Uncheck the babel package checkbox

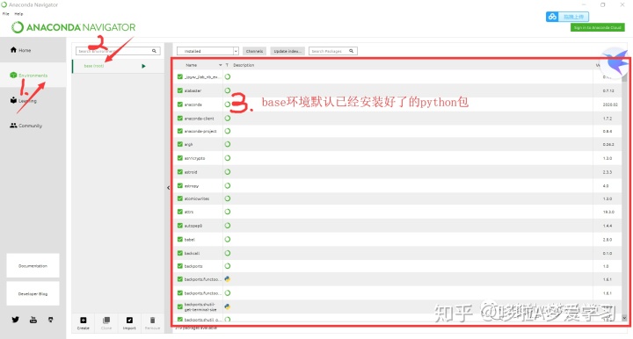pos(180,239)
